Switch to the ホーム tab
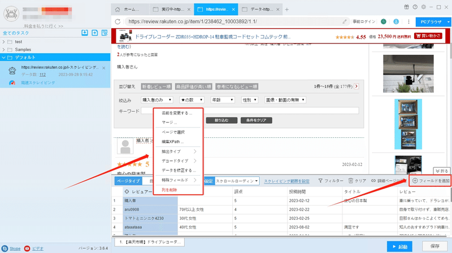Screen dimensions: 452x253 click(129, 10)
